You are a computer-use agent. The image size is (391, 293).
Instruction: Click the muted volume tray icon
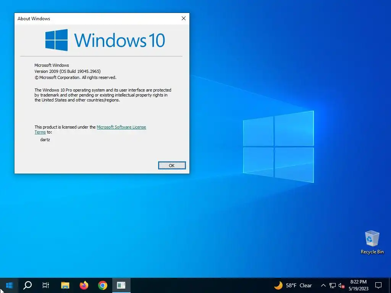point(342,285)
